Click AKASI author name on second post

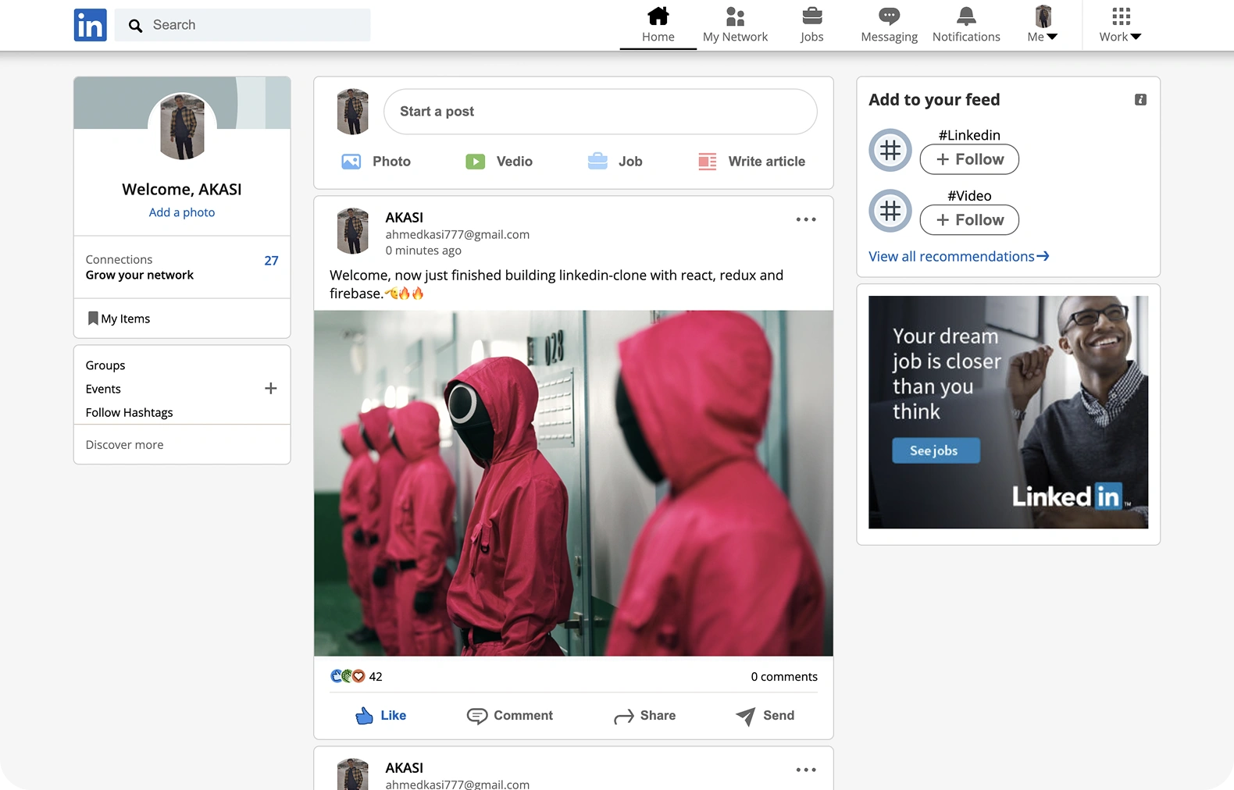(x=404, y=768)
